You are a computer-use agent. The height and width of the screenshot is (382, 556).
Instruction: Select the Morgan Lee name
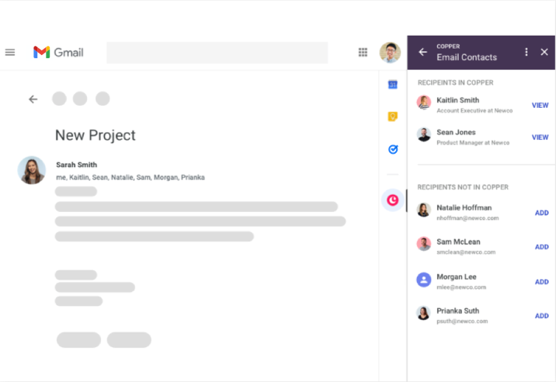pyautogui.click(x=457, y=277)
